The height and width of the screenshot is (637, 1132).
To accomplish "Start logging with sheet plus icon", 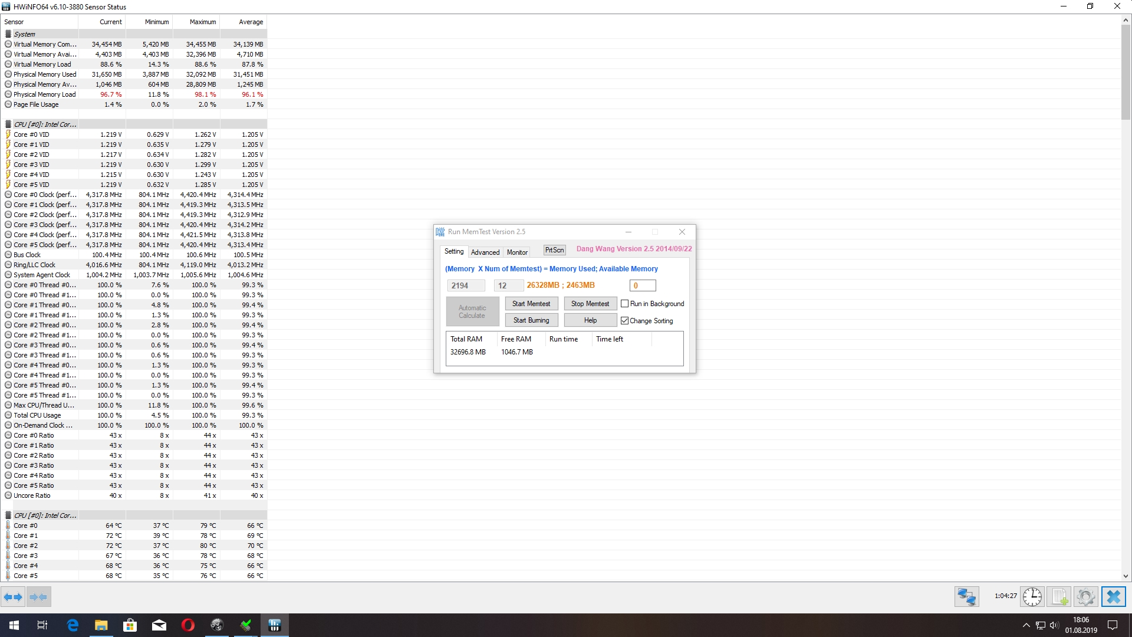I will [1059, 597].
